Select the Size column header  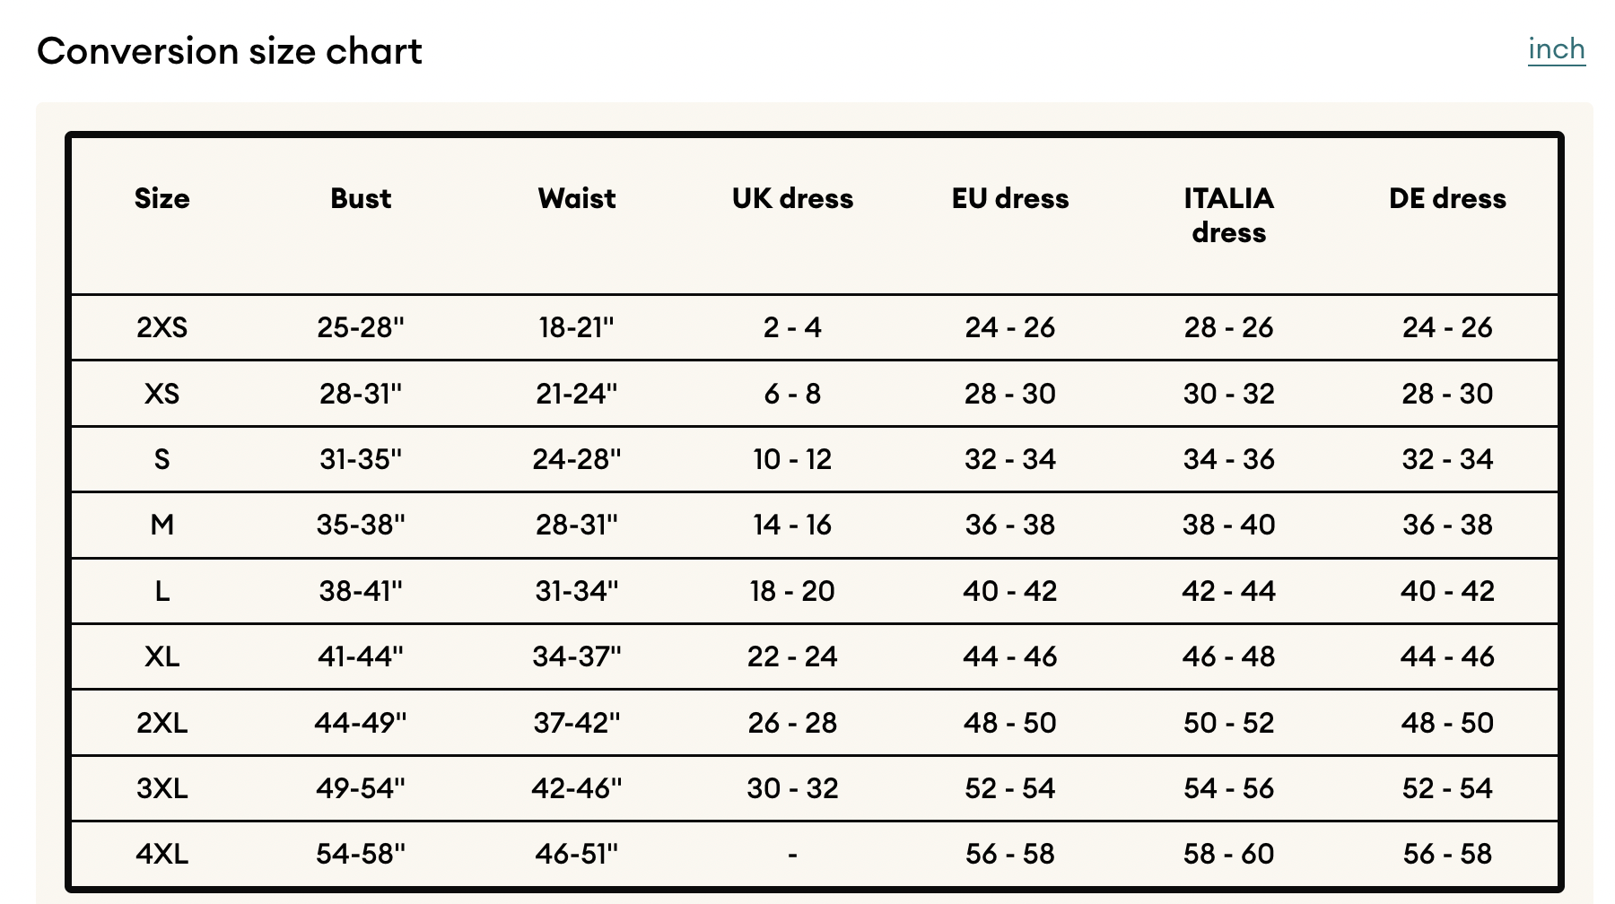click(162, 198)
